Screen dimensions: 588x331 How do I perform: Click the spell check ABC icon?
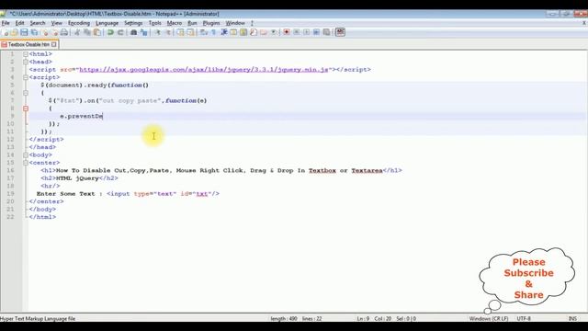click(x=340, y=32)
